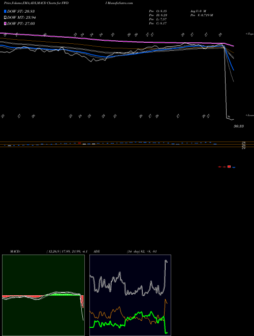Click the 30.33 price label

point(238,126)
